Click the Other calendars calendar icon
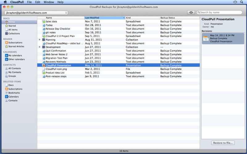This screenshot has width=247, height=154. 6,59
